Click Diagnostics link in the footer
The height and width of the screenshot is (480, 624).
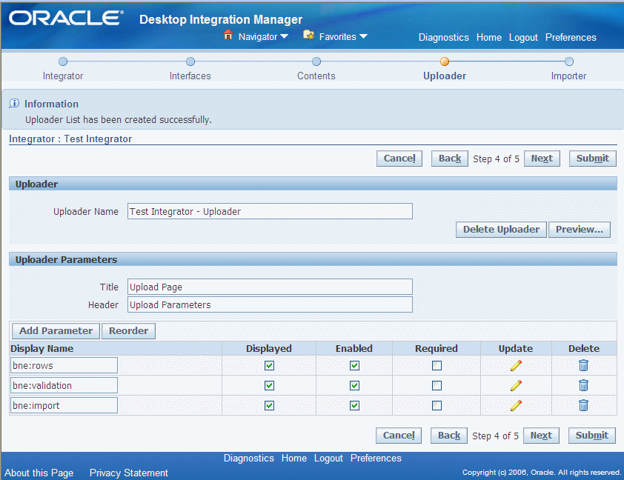click(x=249, y=458)
